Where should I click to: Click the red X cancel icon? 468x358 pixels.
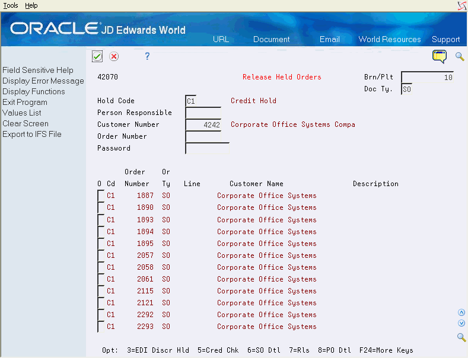(114, 56)
